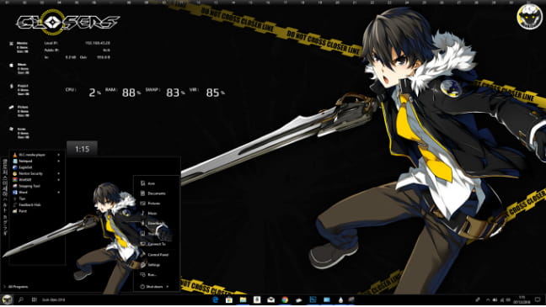The width and height of the screenshot is (546, 307).
Task: Open Google Chrome on the taskbar
Action: click(285, 299)
